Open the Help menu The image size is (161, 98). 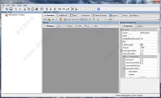point(25,5)
